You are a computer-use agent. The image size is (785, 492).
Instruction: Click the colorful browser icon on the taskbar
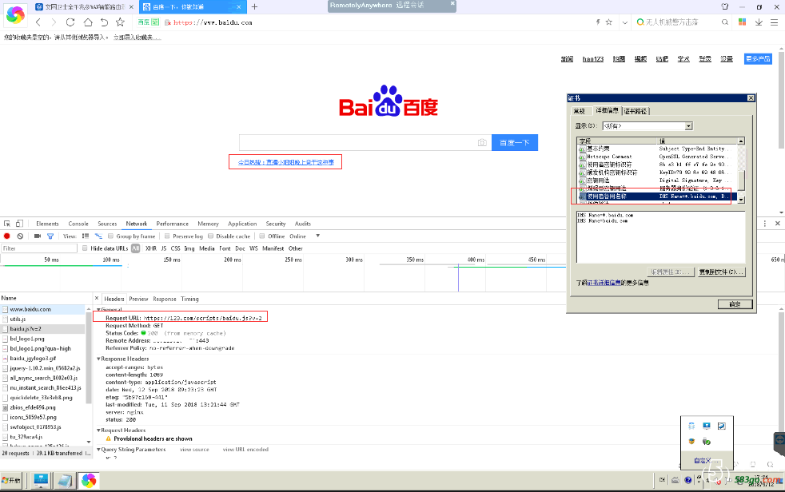[89, 481]
